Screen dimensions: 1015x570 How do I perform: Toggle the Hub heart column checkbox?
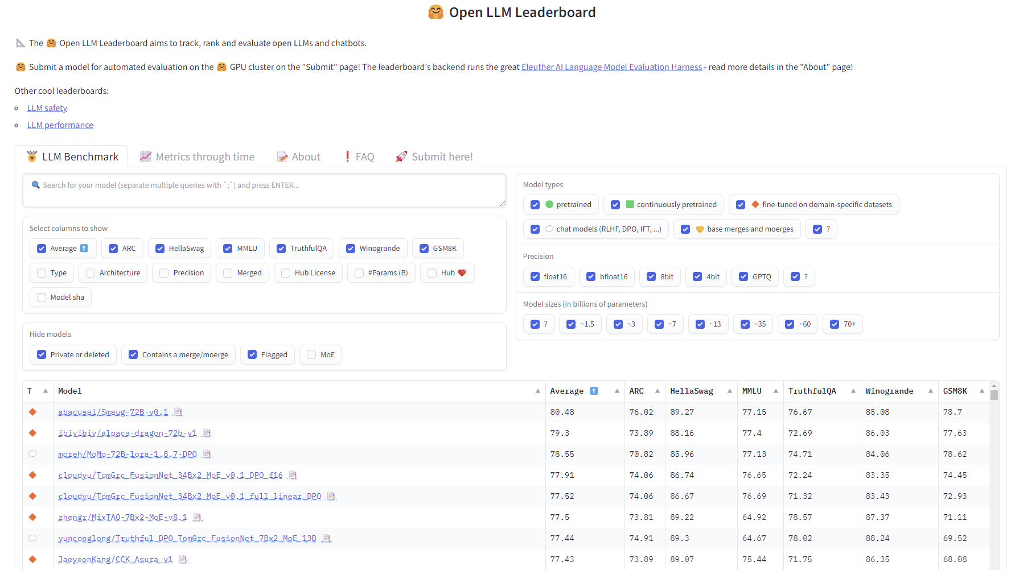click(432, 273)
